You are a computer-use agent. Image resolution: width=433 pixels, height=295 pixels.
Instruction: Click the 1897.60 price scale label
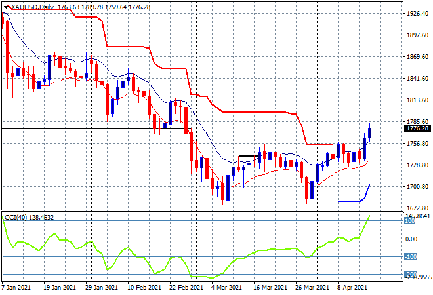pyautogui.click(x=417, y=35)
